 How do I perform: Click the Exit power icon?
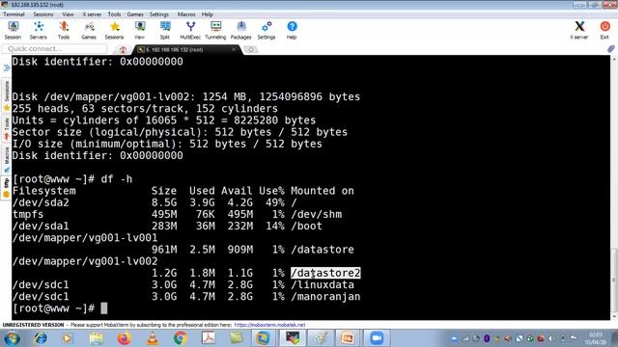click(x=604, y=30)
